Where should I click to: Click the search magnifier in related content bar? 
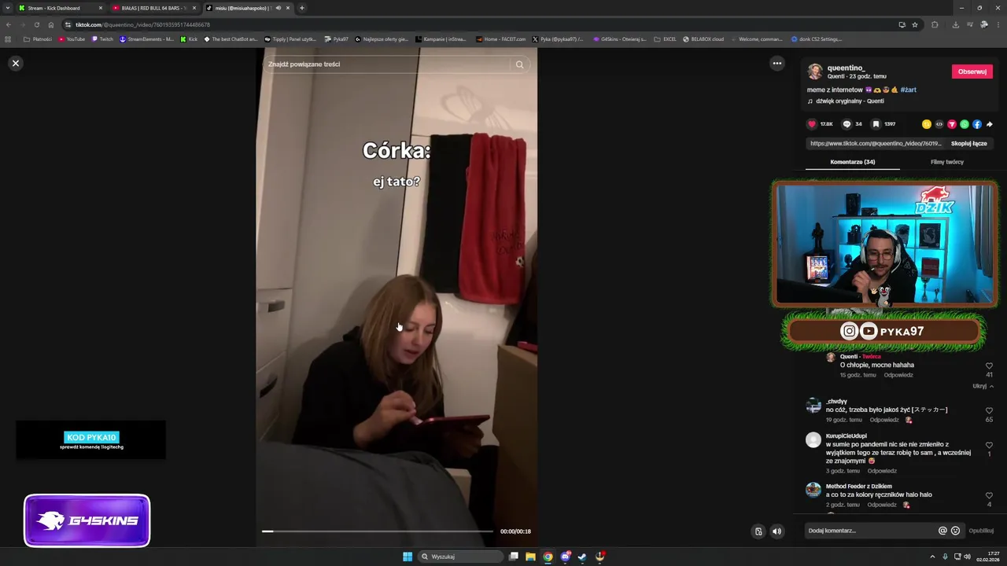pyautogui.click(x=519, y=64)
